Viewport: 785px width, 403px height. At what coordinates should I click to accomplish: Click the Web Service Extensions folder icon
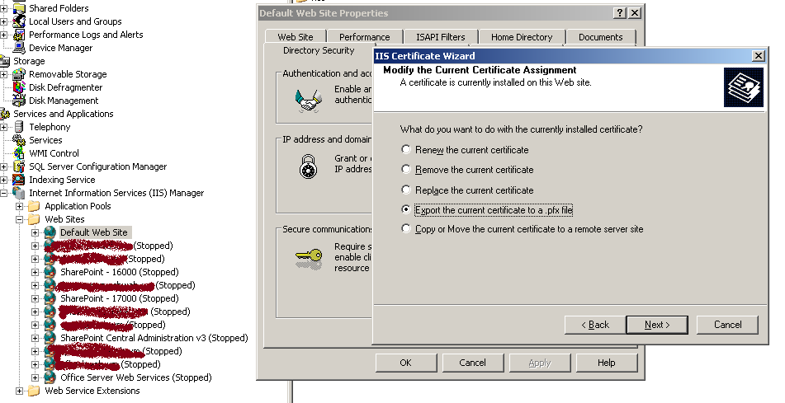(x=34, y=391)
